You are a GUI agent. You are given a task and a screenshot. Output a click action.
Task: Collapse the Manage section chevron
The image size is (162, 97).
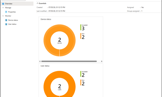point(3,8)
